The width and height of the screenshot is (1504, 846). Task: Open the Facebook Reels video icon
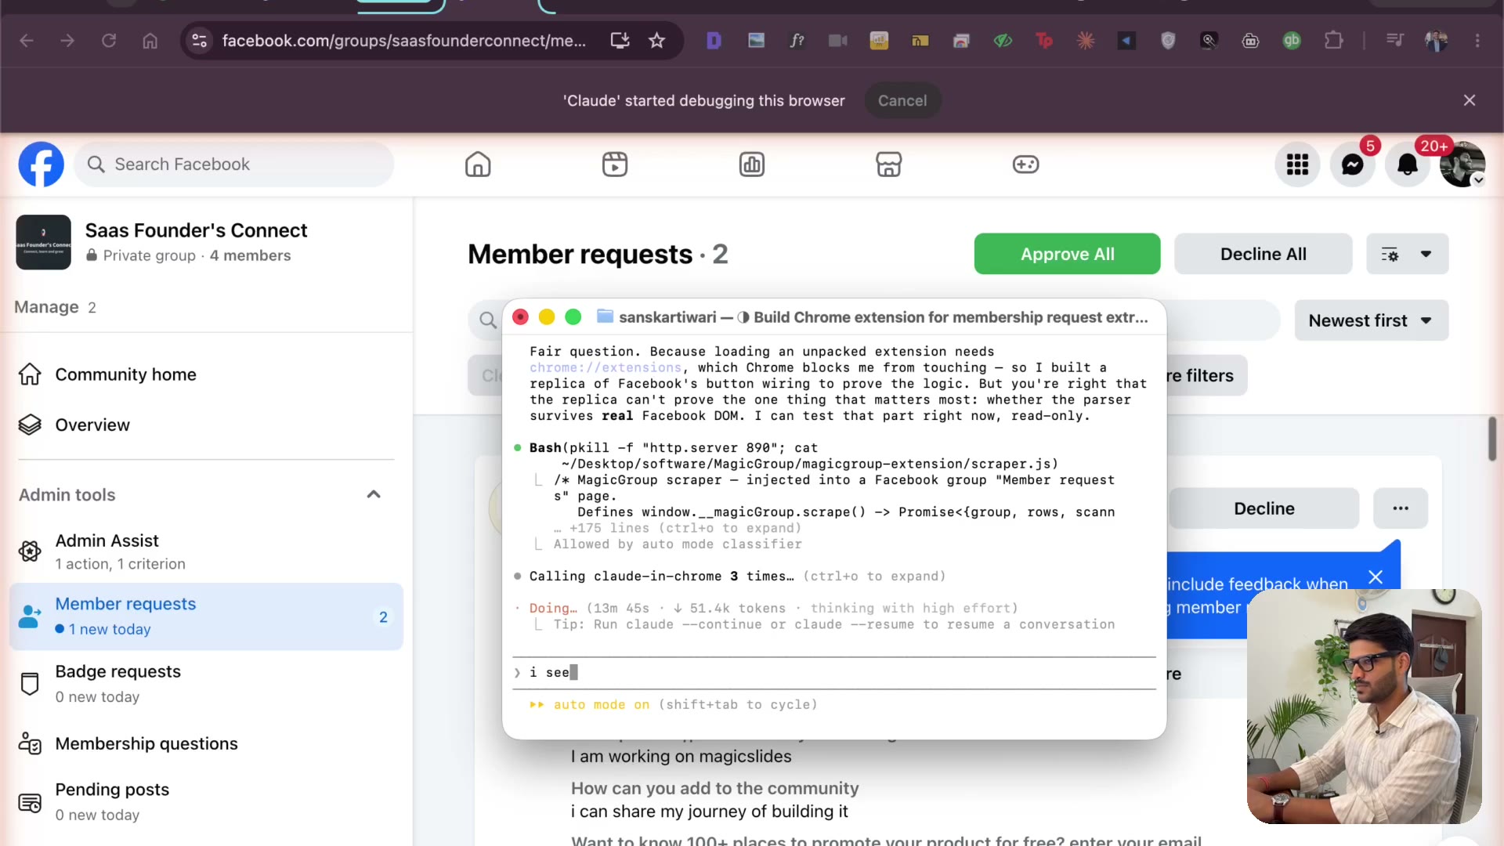(615, 164)
